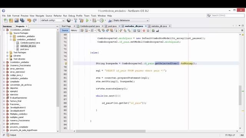Viewport: 246px width, 138px height.
Task: Click the History view button
Action: [x=74, y=30]
